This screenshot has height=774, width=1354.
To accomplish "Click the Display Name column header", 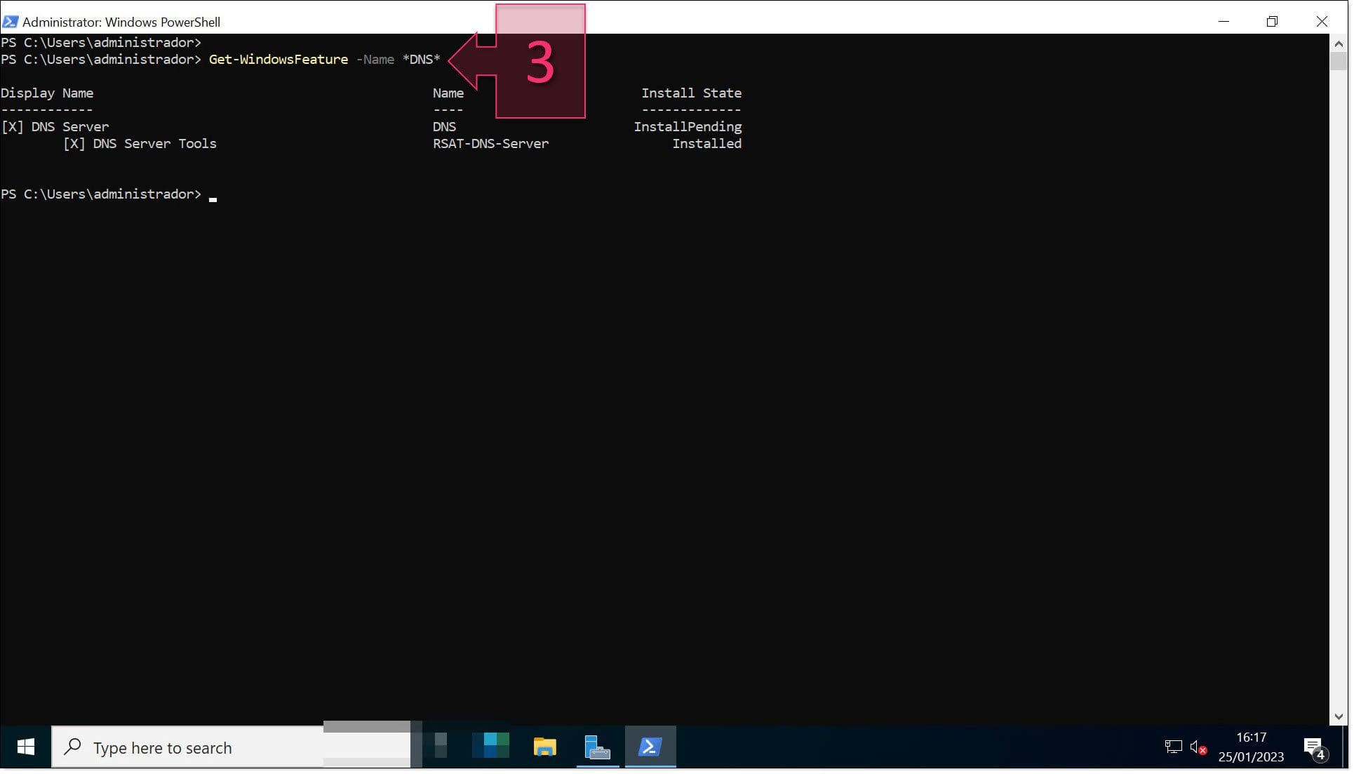I will pyautogui.click(x=47, y=93).
